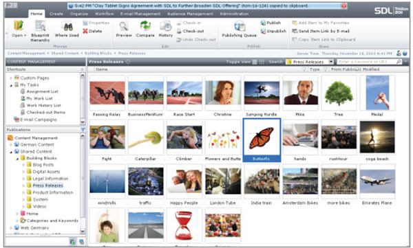
Task: Toggle View to thumbnail grid layout
Action: coord(262,62)
